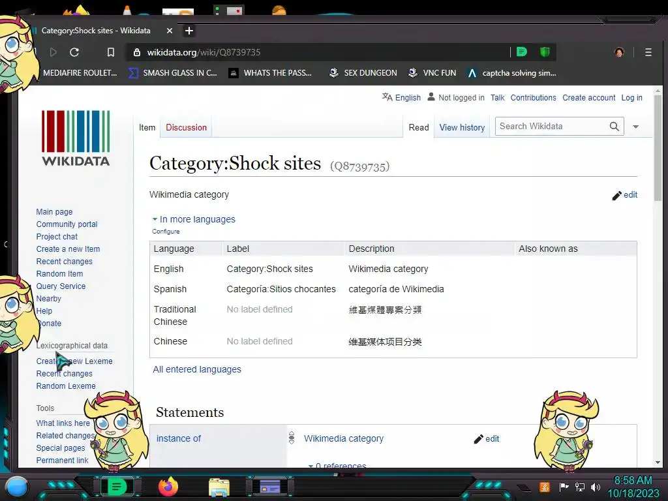Open Firefox from the taskbar
This screenshot has height=501, width=668.
168,487
